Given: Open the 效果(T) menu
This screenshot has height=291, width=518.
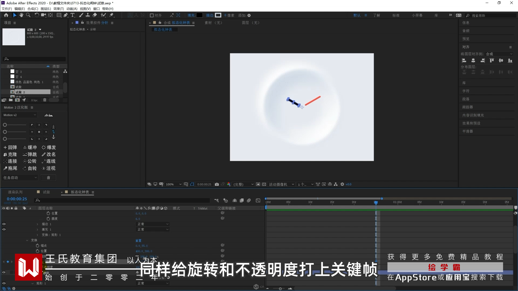Looking at the screenshot, I should click(x=59, y=9).
